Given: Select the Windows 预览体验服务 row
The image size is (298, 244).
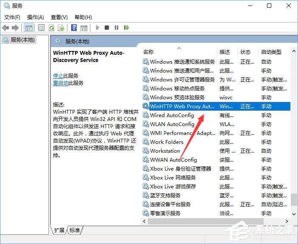Looking at the screenshot, I should [216, 97].
